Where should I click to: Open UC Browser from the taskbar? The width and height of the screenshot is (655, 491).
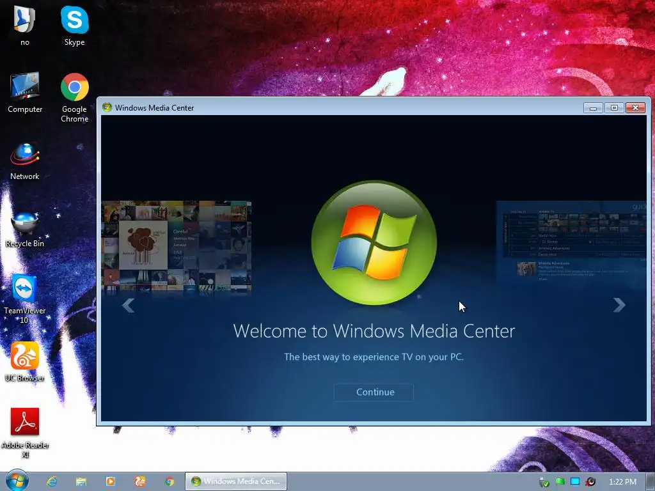[140, 481]
